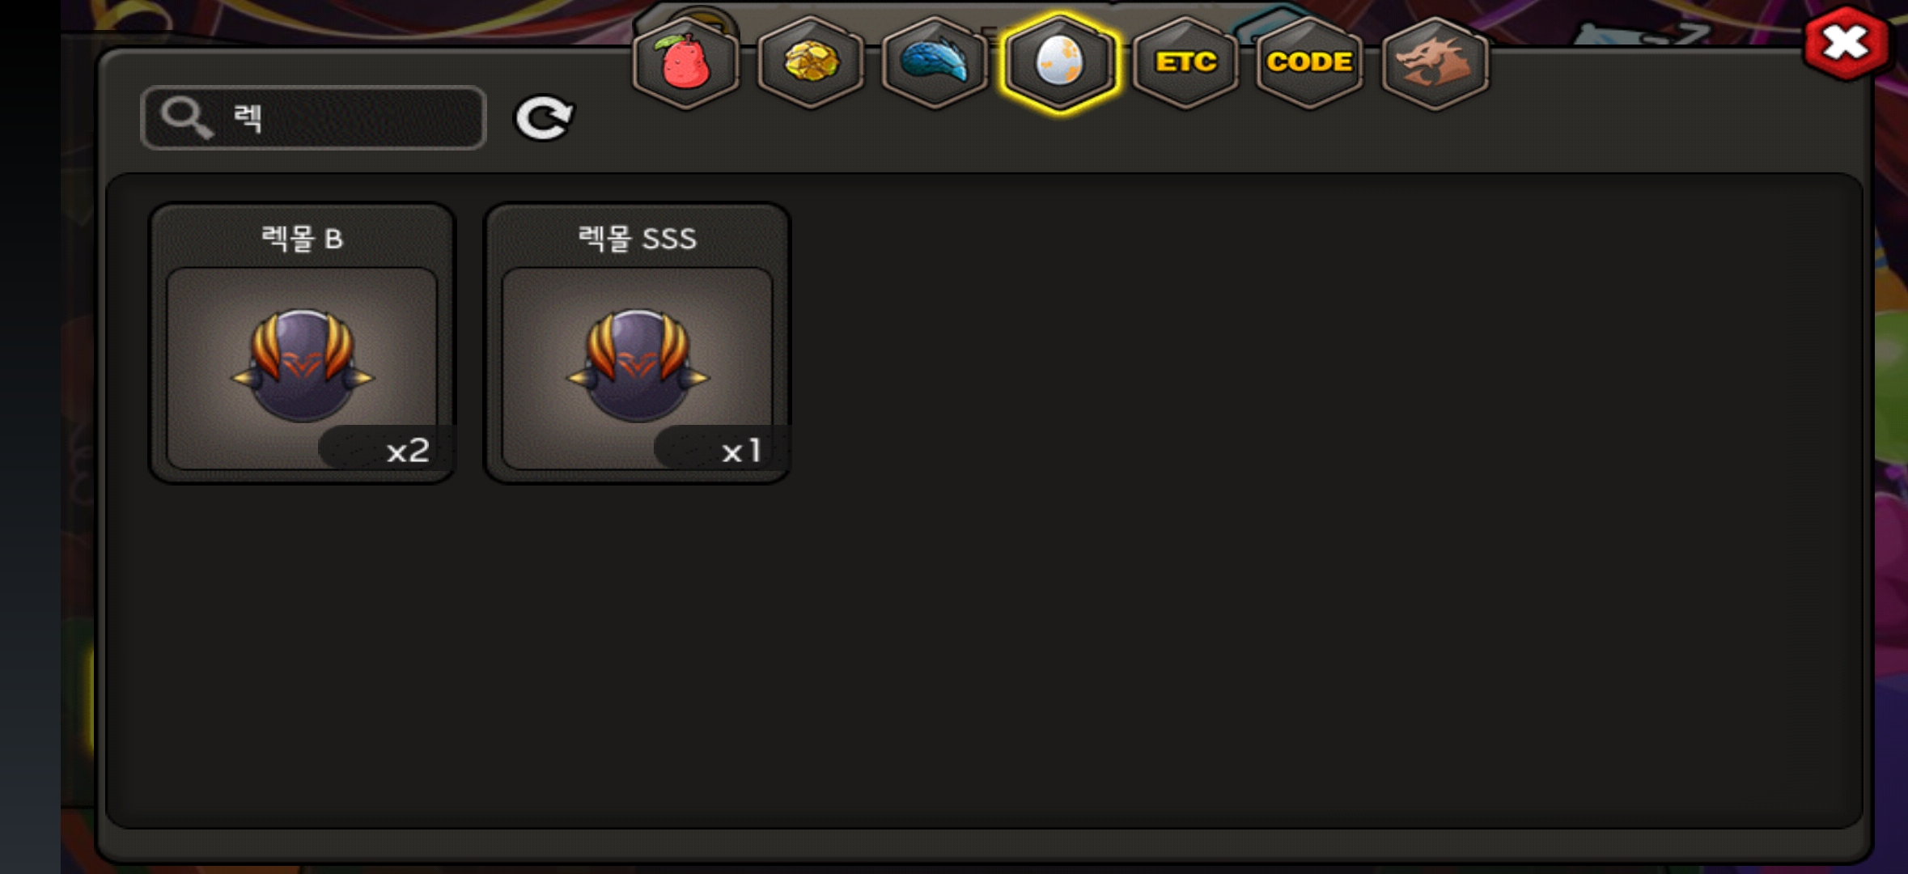Select the 렉몰 SSS title label
The image size is (1908, 874).
coord(638,239)
